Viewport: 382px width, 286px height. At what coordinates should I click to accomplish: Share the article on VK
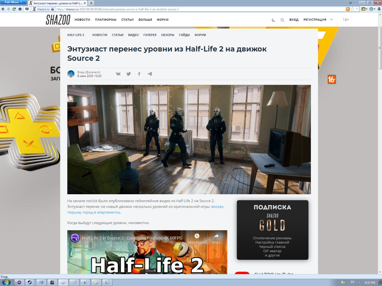point(118,74)
